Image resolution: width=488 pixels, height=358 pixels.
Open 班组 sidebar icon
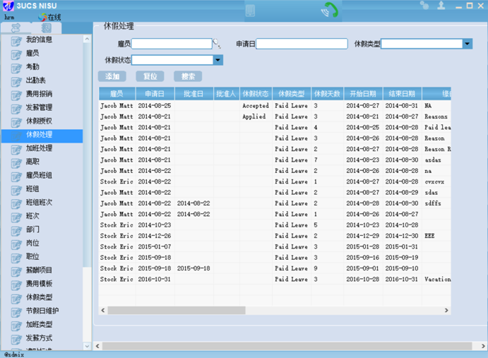click(x=16, y=190)
